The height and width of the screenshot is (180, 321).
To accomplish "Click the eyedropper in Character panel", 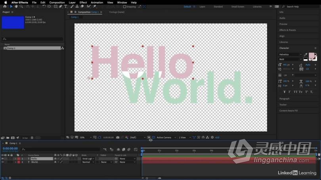I will pos(306,55).
